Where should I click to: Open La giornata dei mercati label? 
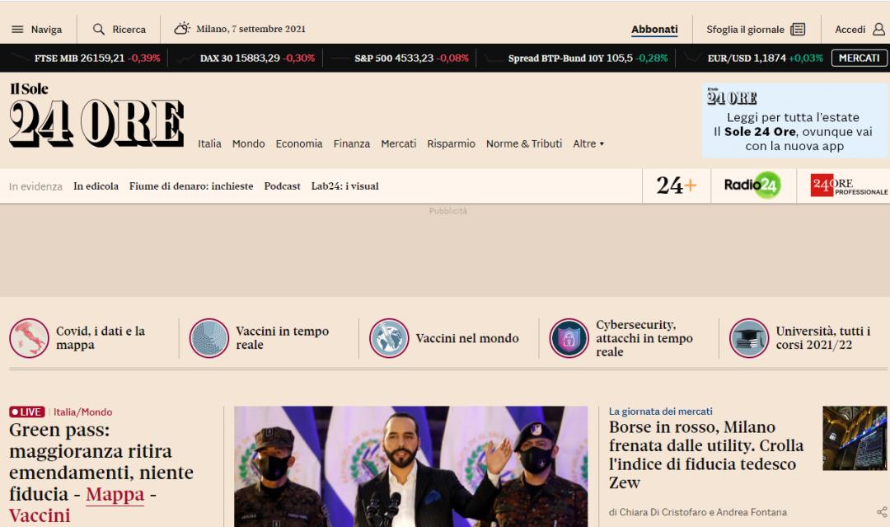point(661,412)
